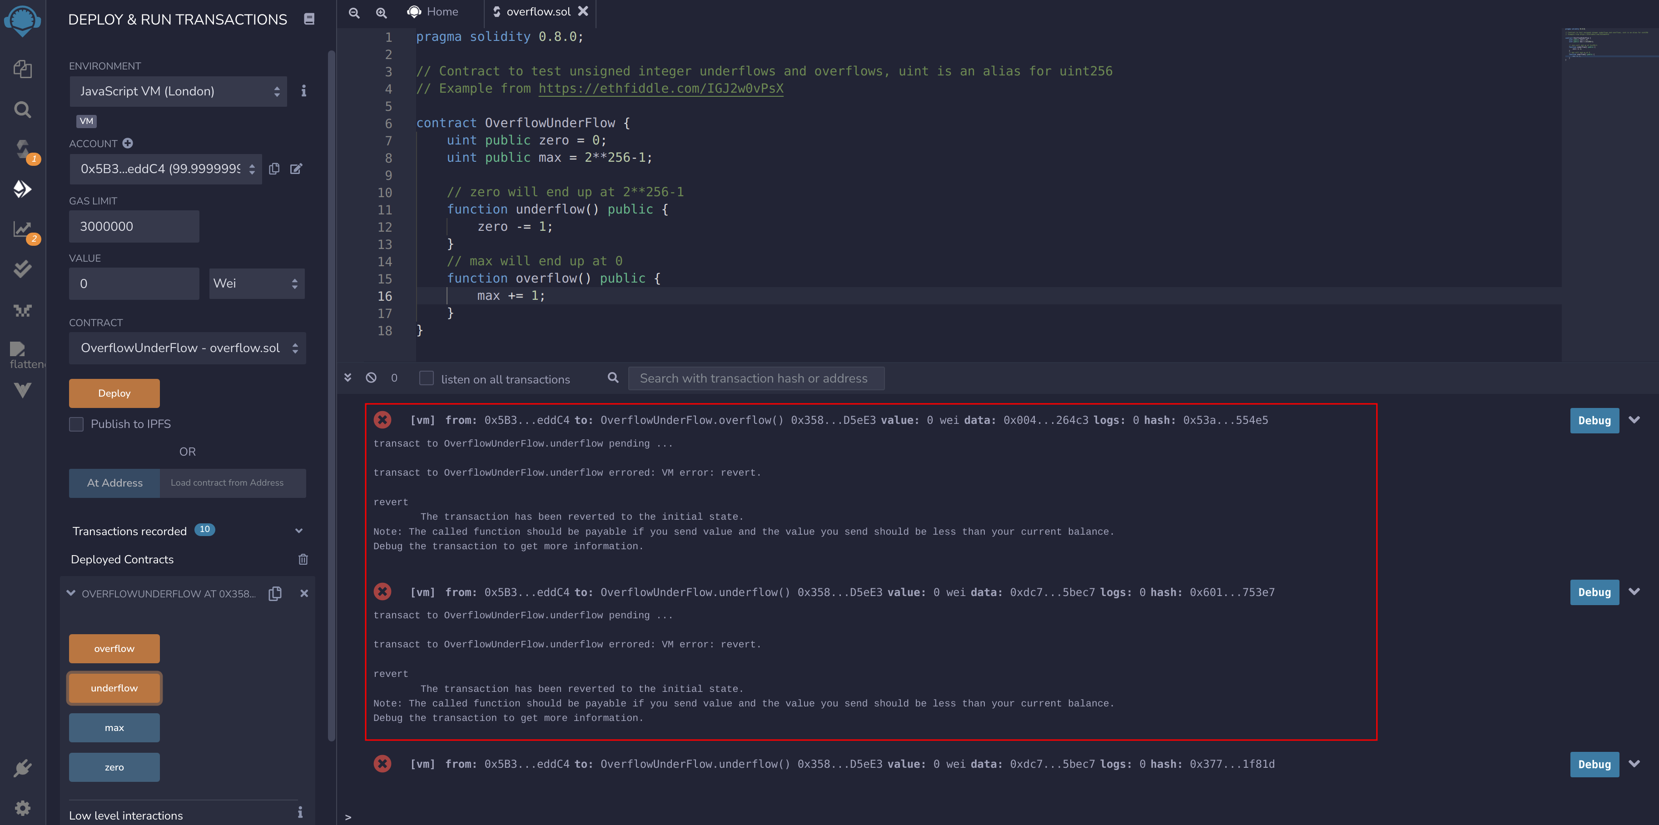Zoom in the editor font

click(x=381, y=12)
